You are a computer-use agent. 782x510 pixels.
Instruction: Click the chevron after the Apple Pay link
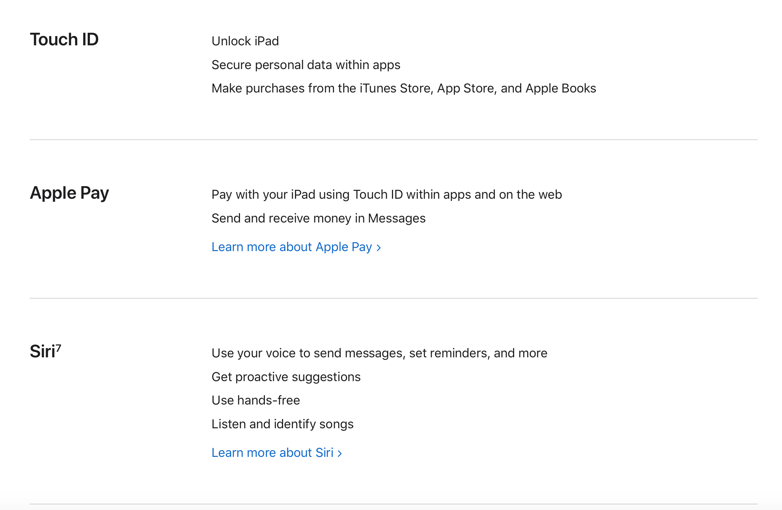[379, 248]
